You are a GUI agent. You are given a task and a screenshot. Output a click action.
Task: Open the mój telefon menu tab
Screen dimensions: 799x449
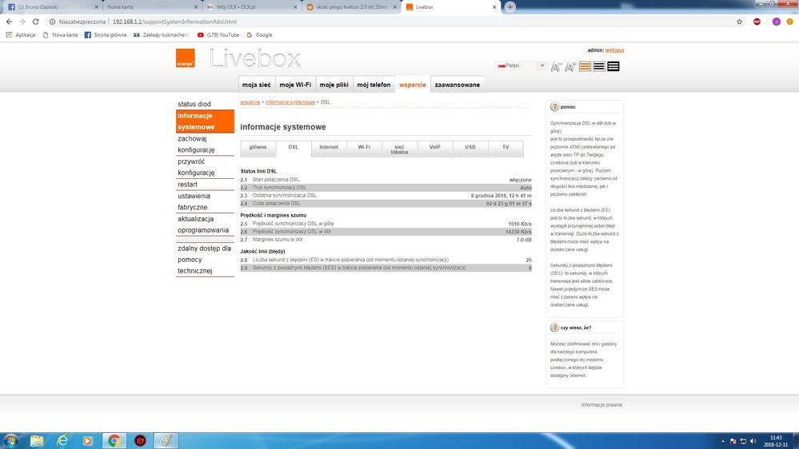374,85
